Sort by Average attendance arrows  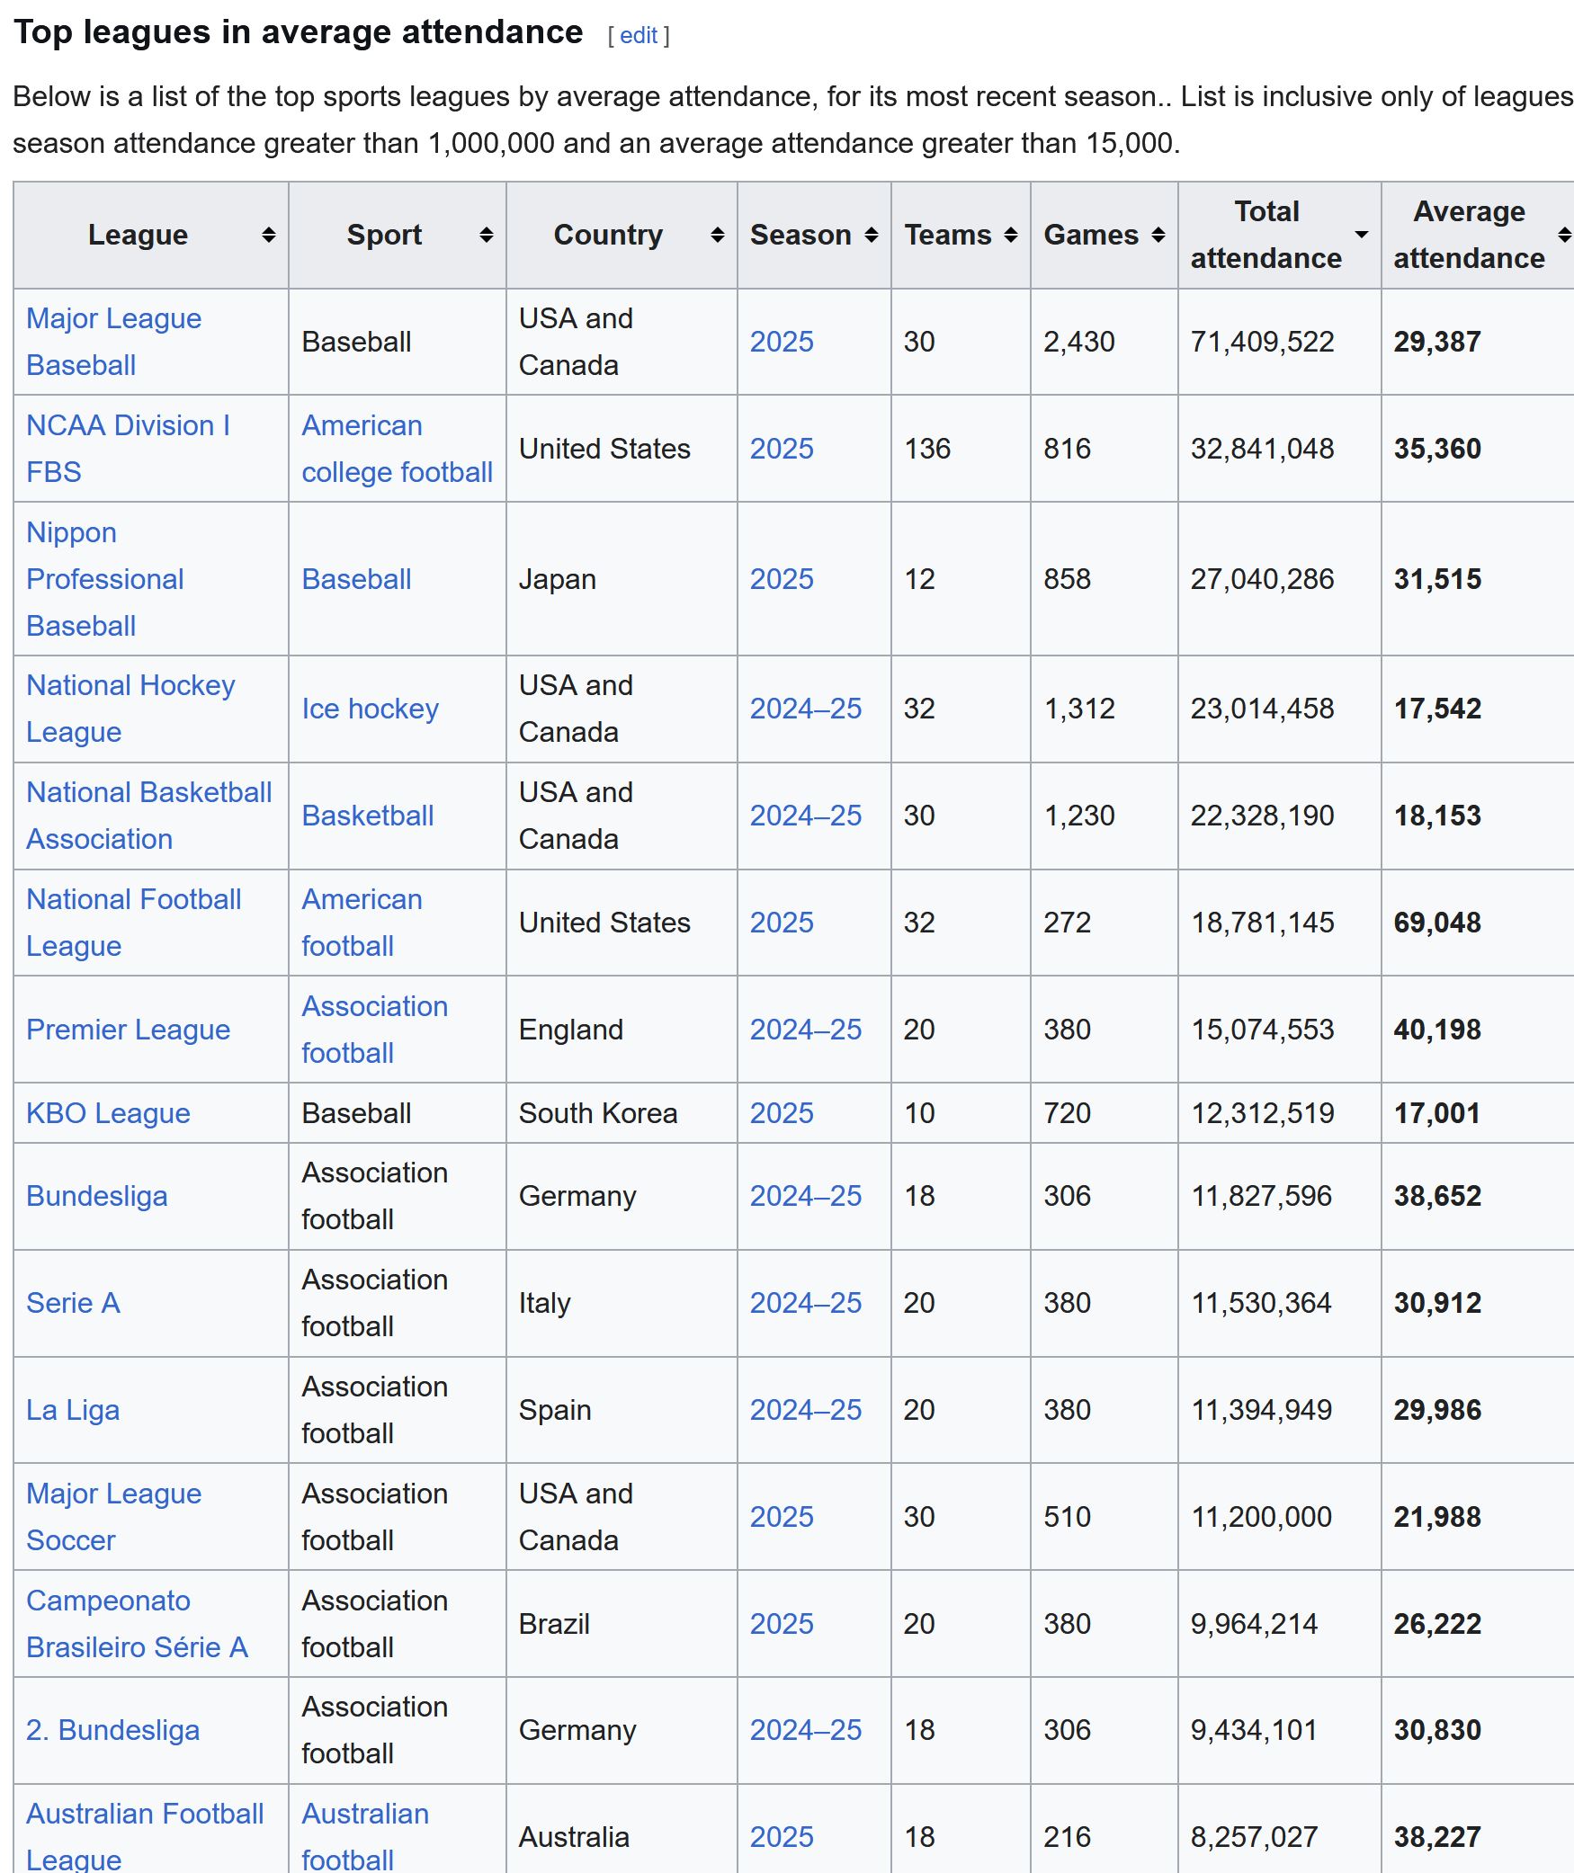point(1564,235)
